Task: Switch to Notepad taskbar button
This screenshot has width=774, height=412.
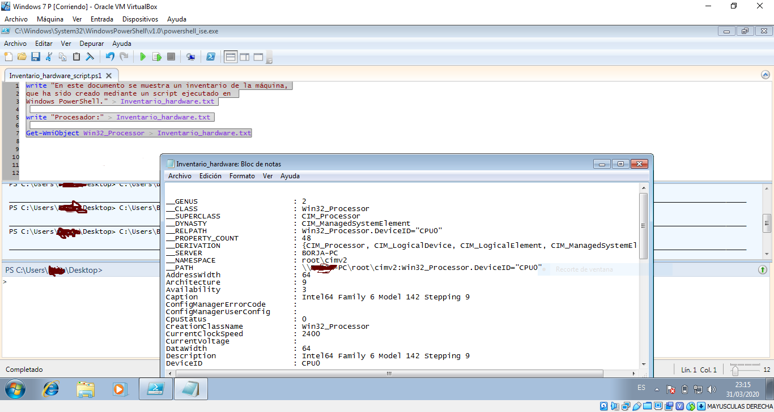Action: pos(190,389)
